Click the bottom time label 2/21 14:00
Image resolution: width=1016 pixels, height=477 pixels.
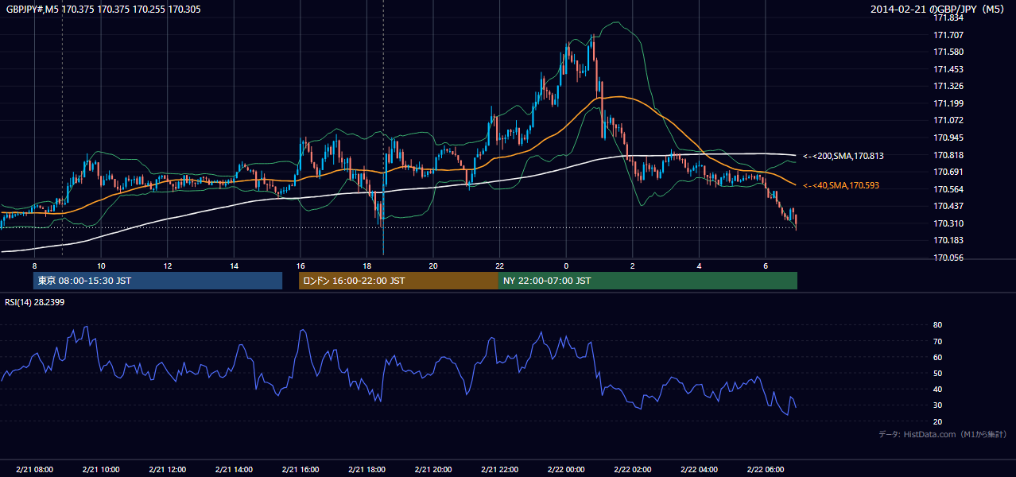[234, 470]
